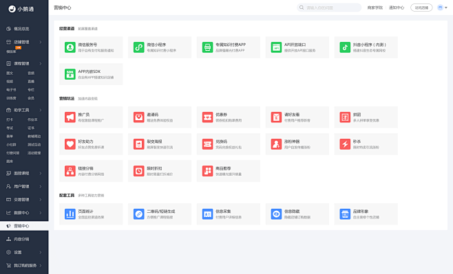Open the APP内嵌SDK green icon
The width and height of the screenshot is (453, 274).
(x=70, y=74)
